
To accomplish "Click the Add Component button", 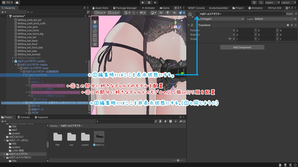I will (242, 47).
